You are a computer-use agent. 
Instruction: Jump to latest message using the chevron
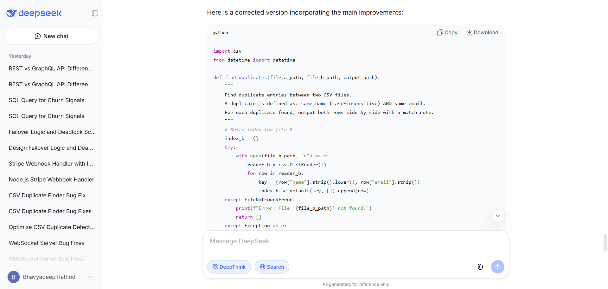tap(497, 215)
